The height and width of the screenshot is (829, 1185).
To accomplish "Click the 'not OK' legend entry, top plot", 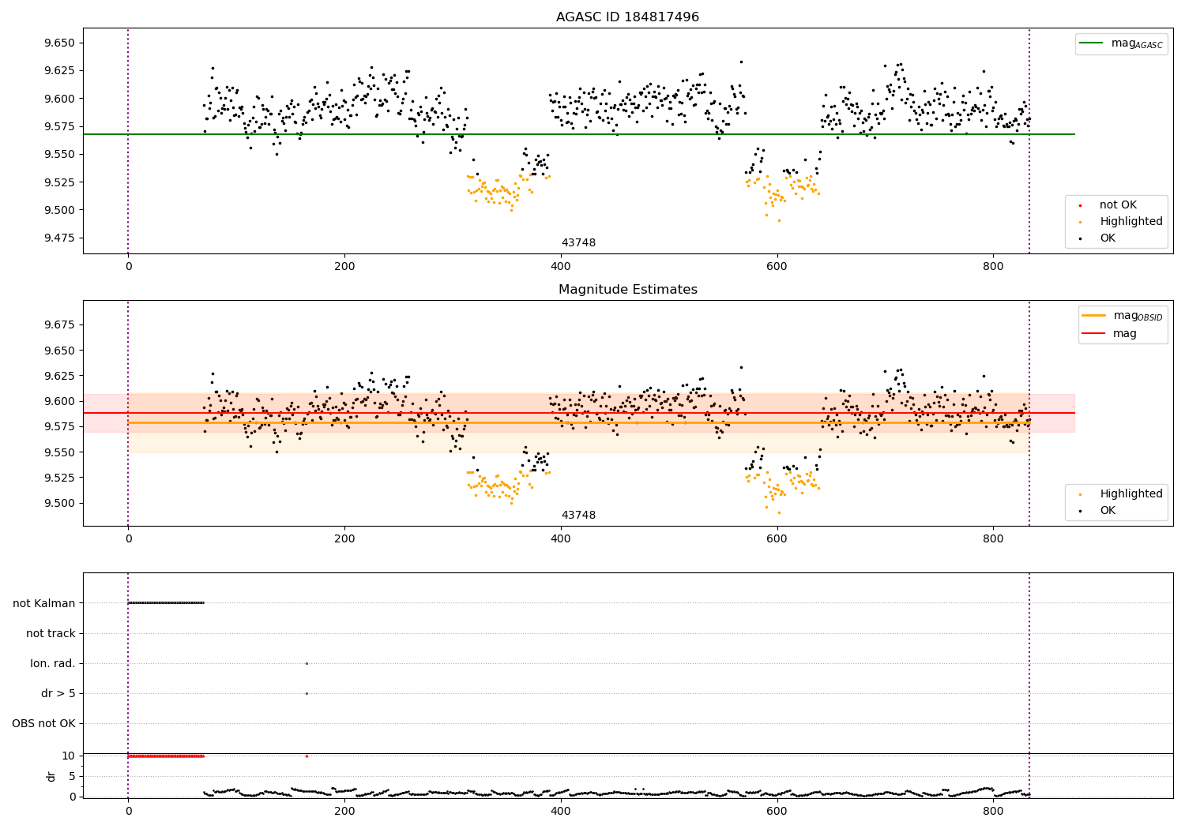I will pyautogui.click(x=1118, y=205).
